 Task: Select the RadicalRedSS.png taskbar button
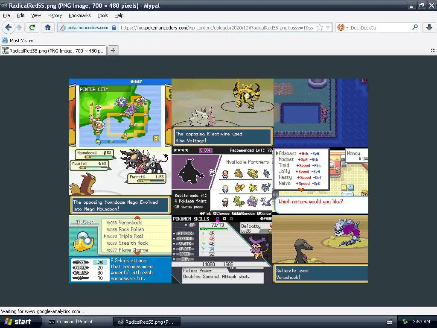(x=147, y=322)
